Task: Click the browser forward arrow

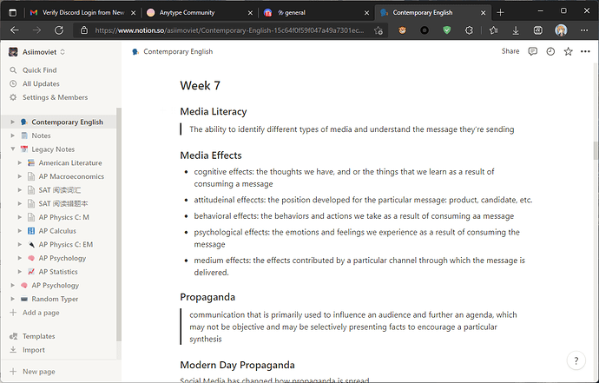Action: [x=36, y=30]
